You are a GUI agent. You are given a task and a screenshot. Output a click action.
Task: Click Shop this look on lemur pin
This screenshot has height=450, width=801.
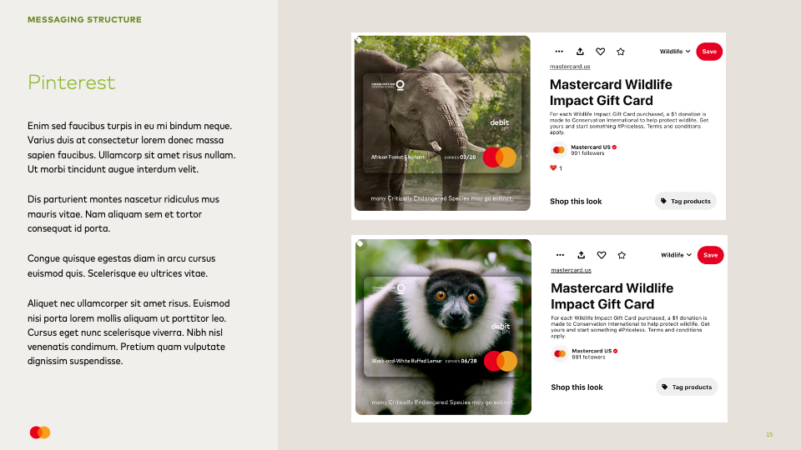pyautogui.click(x=577, y=387)
